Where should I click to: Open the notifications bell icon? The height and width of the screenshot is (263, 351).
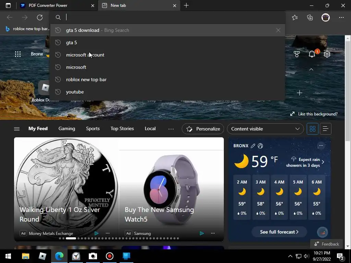tap(312, 54)
